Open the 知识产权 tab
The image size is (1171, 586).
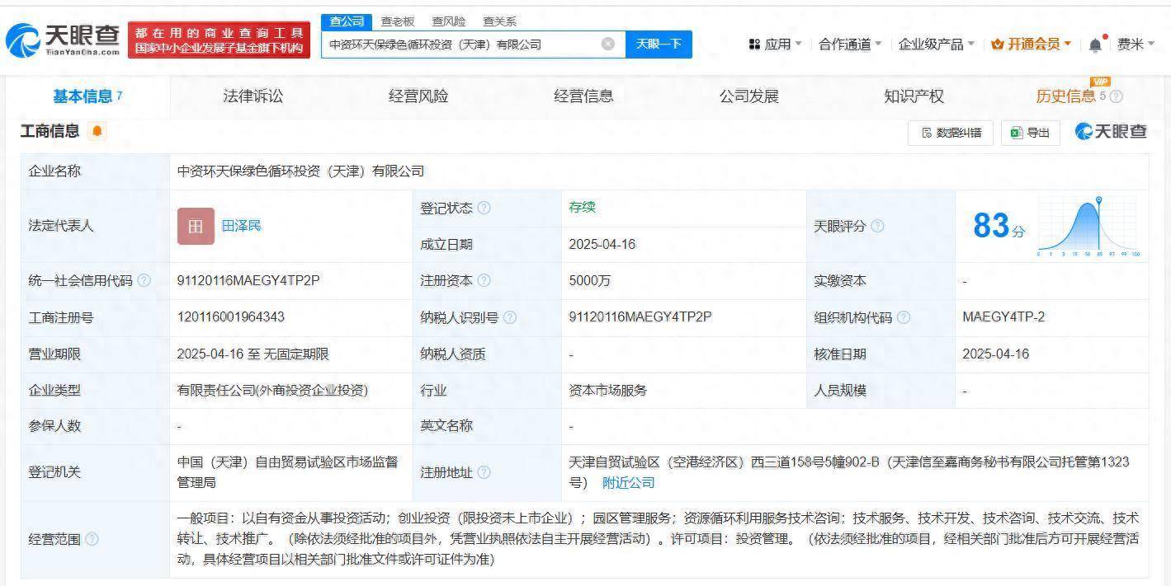click(914, 96)
